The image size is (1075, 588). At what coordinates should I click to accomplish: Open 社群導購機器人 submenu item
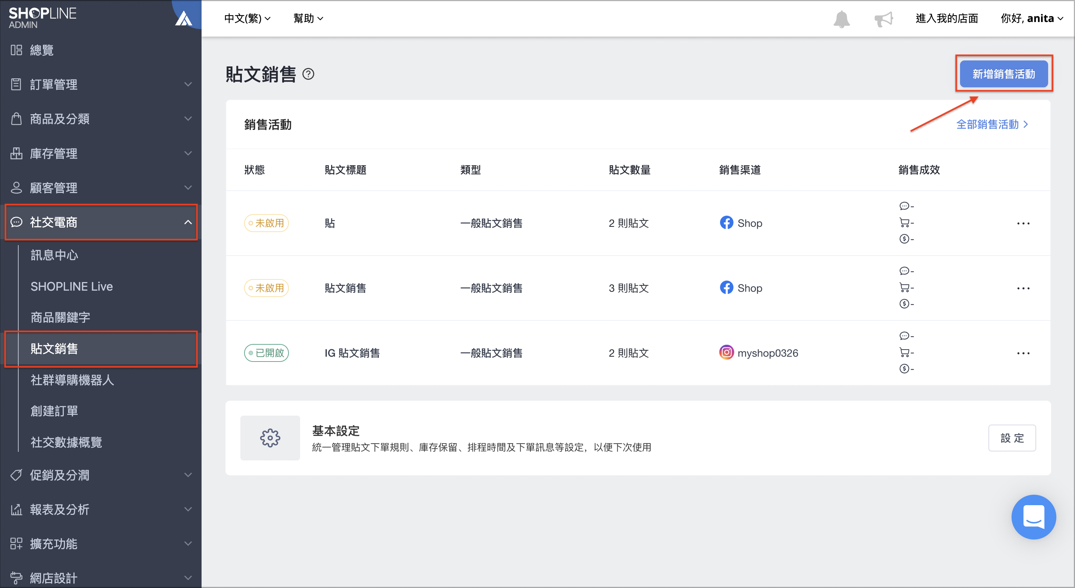72,380
